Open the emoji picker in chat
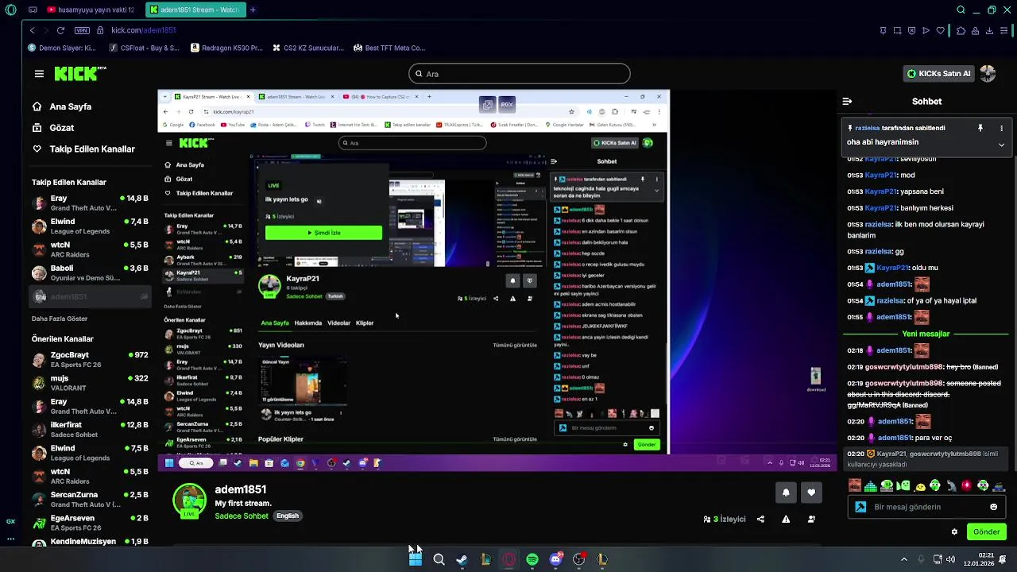This screenshot has height=572, width=1017. tap(993, 507)
